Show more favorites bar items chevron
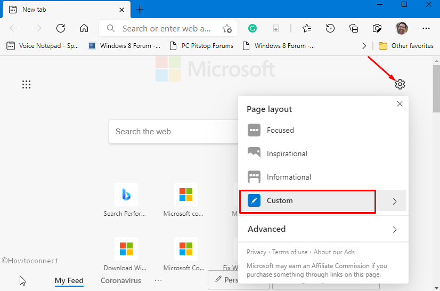The width and height of the screenshot is (440, 291). point(364,46)
